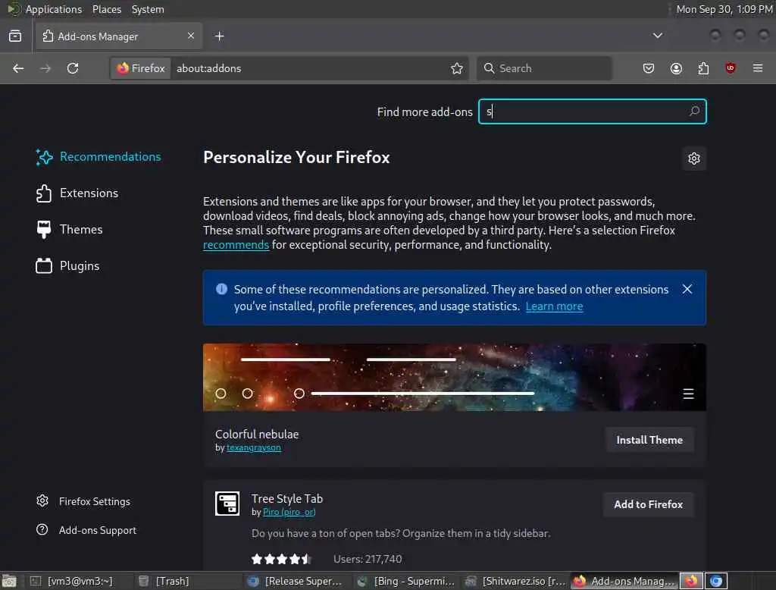Select the Add-ons Manager tab
Viewport: 776px width, 590px height.
click(119, 36)
